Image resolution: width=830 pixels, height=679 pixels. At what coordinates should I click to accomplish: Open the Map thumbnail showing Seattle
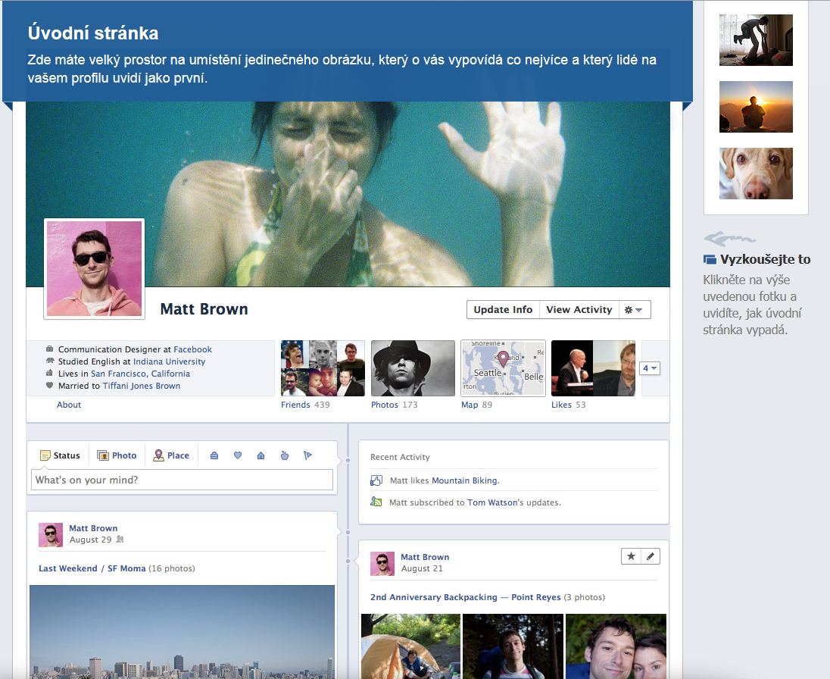(503, 368)
